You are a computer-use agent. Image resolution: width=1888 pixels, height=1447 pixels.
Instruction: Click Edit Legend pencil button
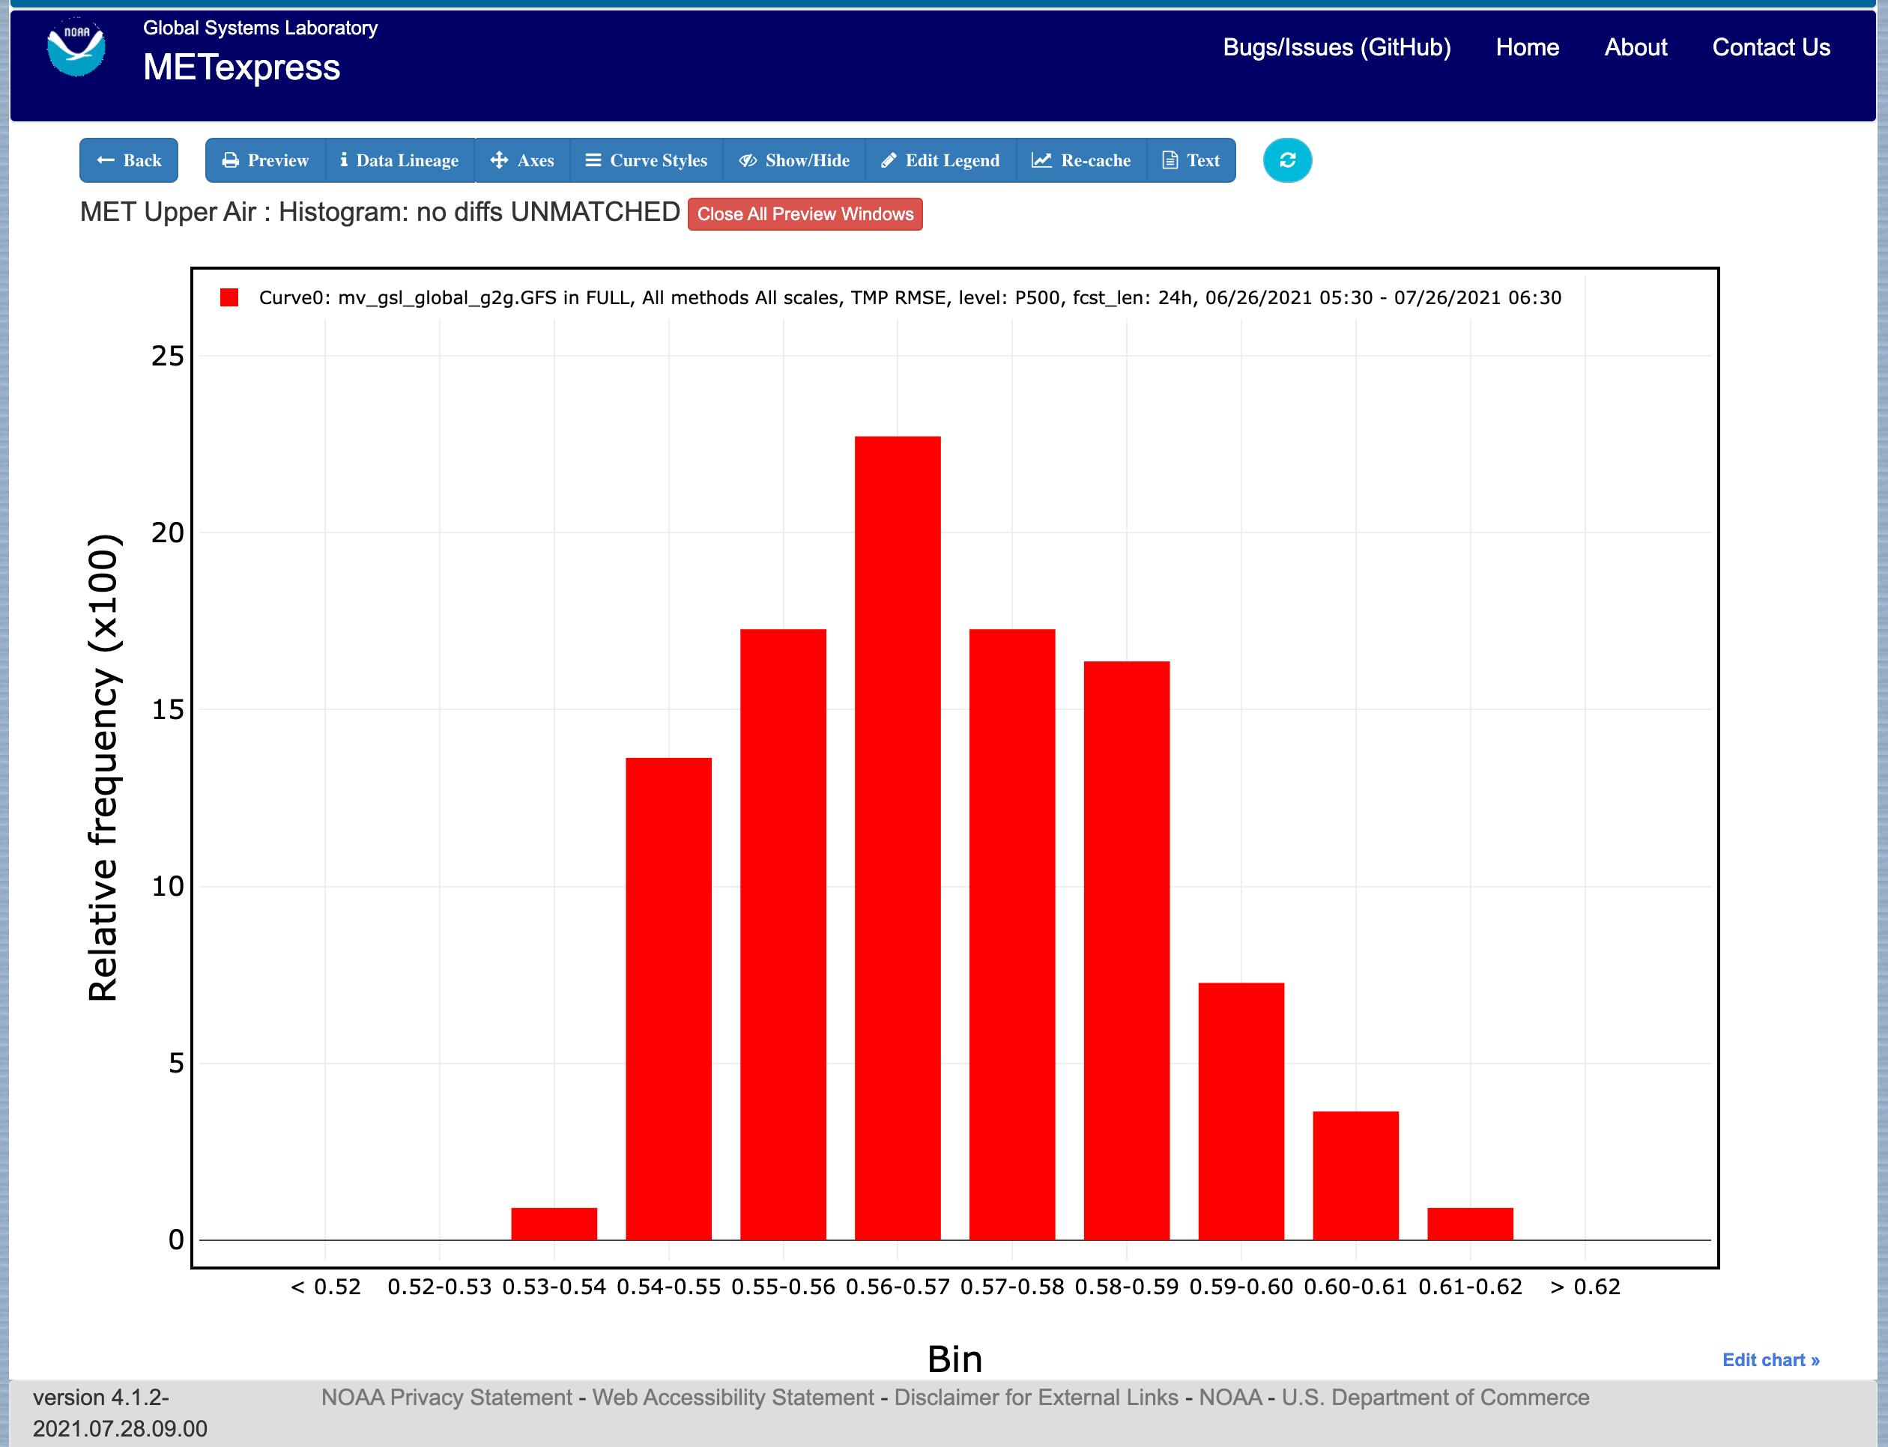pyautogui.click(x=940, y=160)
